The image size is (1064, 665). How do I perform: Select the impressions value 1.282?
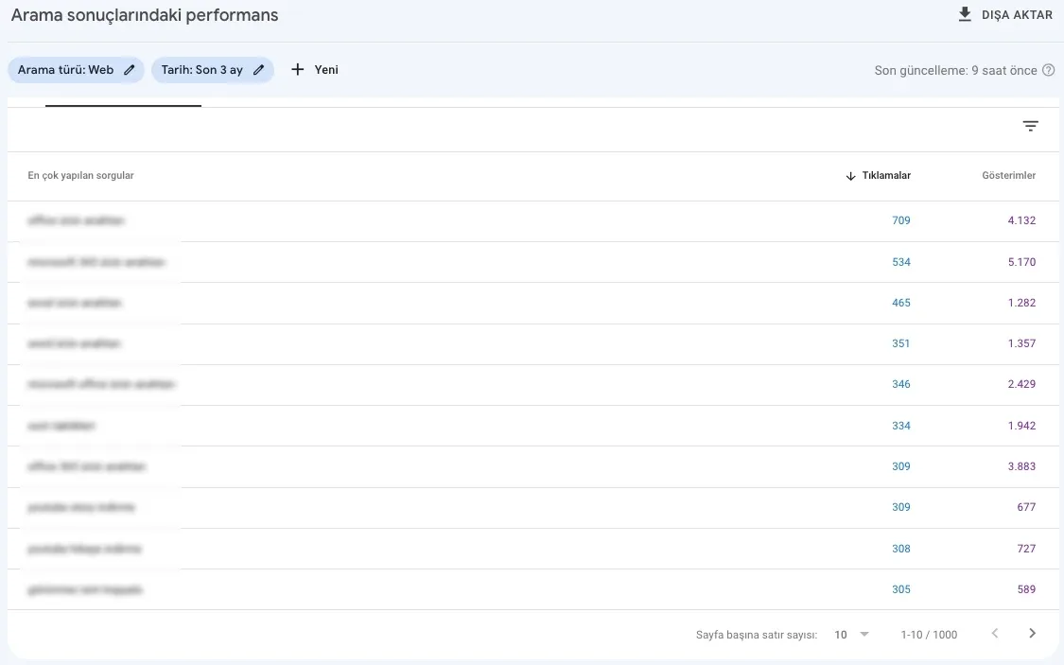coord(1022,303)
